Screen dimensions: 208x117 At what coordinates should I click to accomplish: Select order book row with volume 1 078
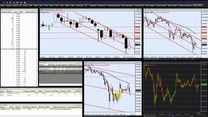click(x=19, y=71)
